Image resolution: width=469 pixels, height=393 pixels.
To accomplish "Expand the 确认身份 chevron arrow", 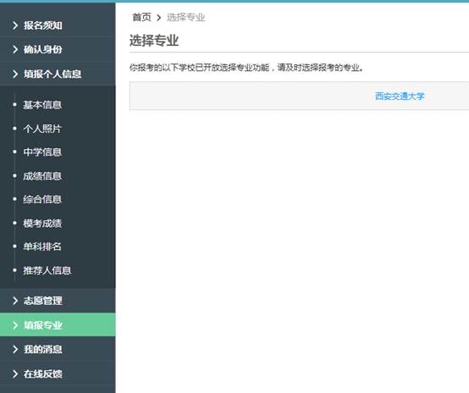I will click(15, 49).
